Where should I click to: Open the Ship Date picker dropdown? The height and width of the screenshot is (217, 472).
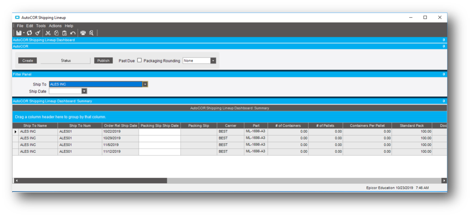point(84,91)
